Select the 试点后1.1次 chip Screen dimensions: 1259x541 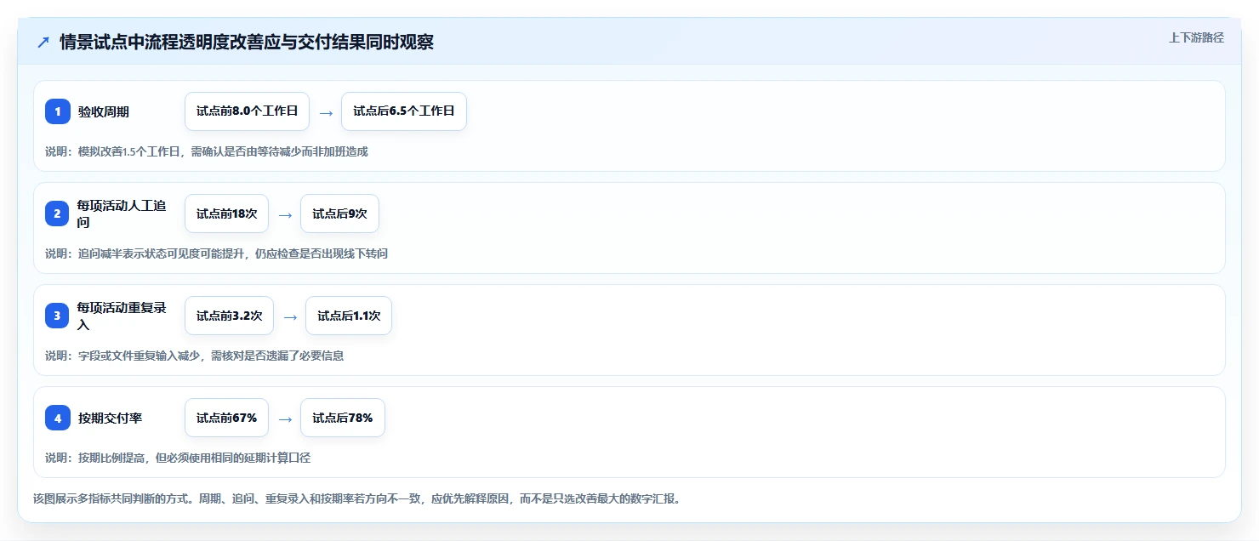click(349, 316)
